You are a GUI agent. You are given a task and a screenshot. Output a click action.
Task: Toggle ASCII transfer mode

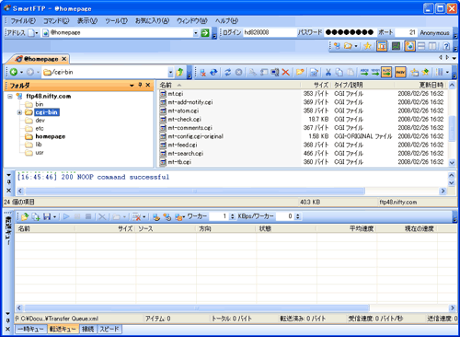tap(364, 72)
